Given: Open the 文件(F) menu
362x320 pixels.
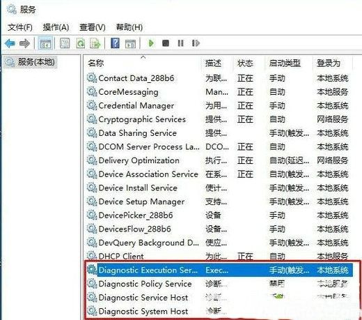Looking at the screenshot, I should [x=20, y=27].
